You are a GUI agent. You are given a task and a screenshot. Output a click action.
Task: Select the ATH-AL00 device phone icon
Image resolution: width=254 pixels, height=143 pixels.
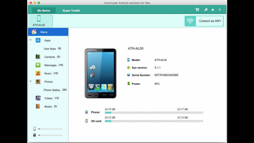point(39,18)
